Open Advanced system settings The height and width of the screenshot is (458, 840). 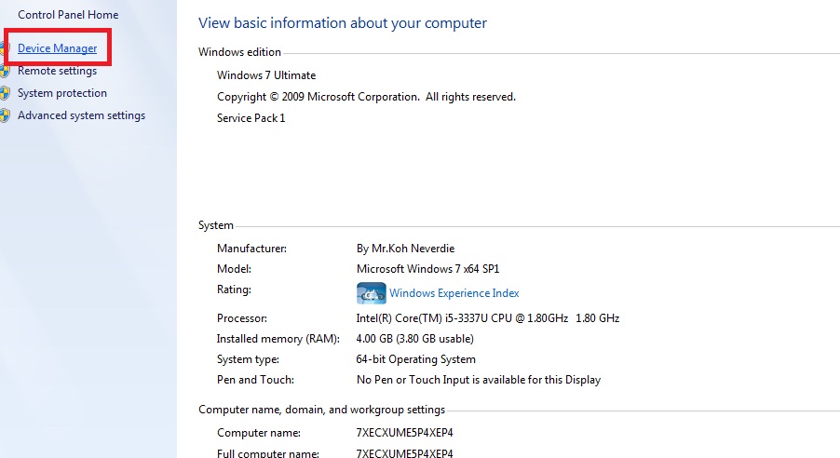pos(81,115)
